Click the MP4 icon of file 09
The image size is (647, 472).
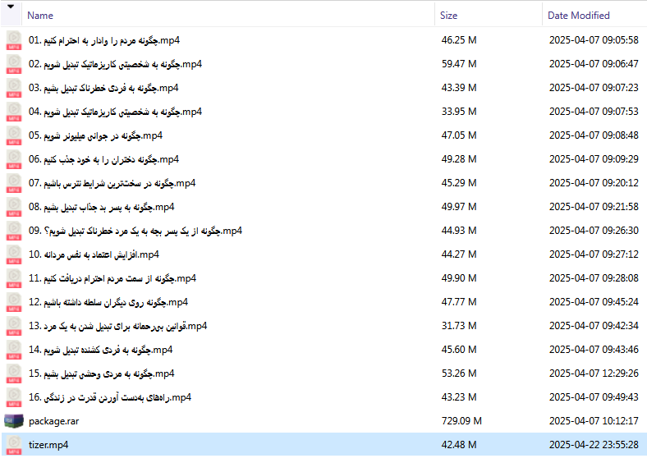click(14, 231)
